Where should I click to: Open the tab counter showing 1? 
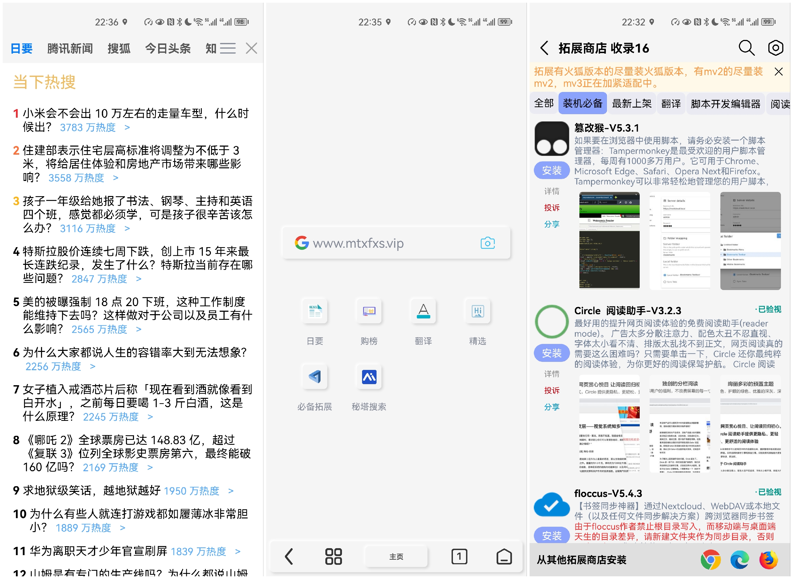459,556
